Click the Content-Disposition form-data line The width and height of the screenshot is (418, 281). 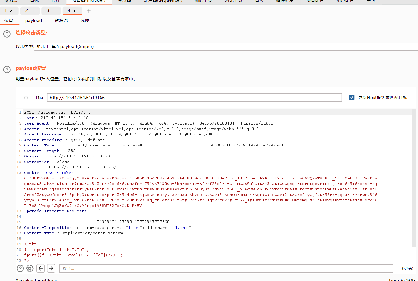107,228
